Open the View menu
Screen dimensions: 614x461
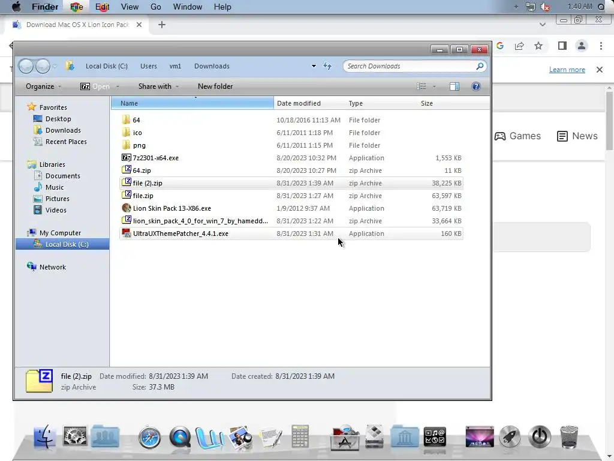pos(130,7)
